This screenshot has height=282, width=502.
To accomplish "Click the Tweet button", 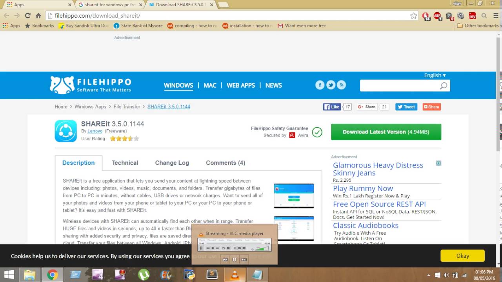I will pyautogui.click(x=406, y=107).
